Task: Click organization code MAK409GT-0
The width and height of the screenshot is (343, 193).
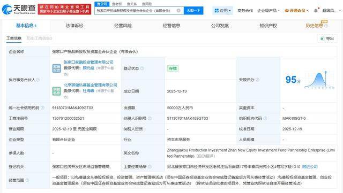Action: [294, 118]
